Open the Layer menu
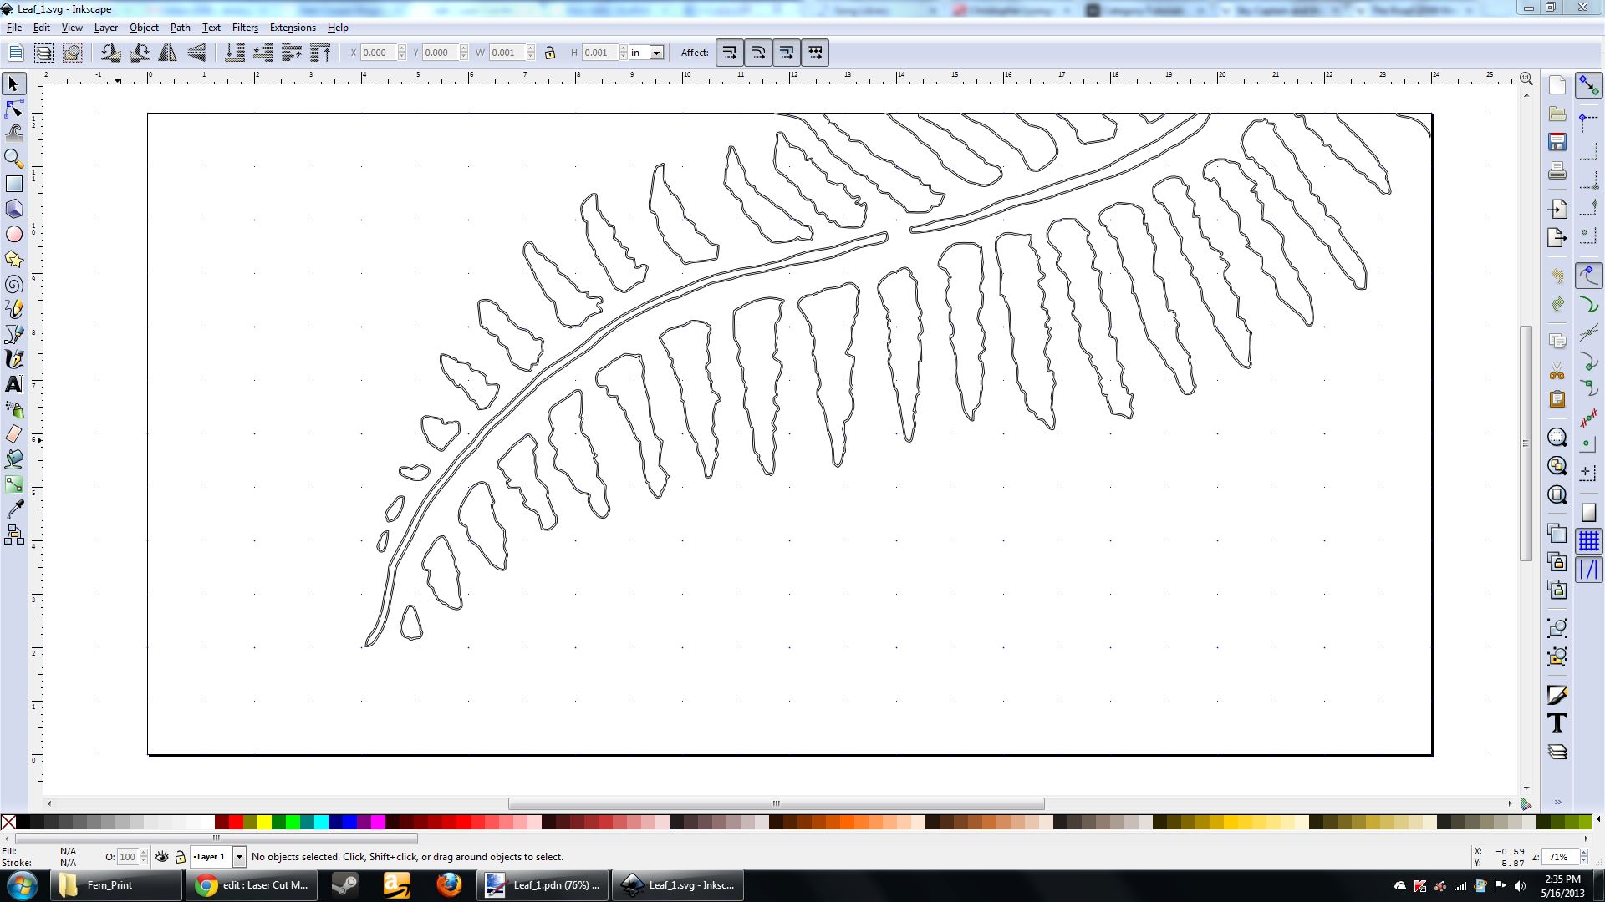This screenshot has width=1605, height=902. [x=106, y=28]
